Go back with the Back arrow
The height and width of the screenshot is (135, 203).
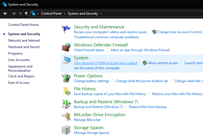coord(5,13)
